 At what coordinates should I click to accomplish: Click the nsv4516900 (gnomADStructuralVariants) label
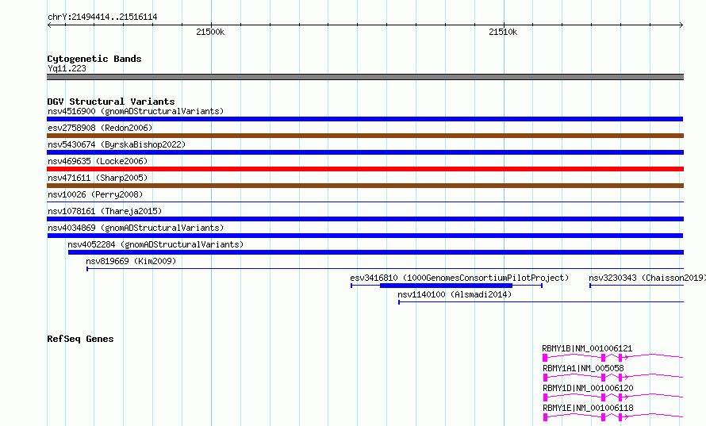pyautogui.click(x=136, y=111)
